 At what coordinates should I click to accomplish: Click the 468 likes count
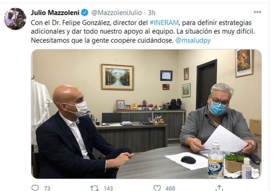(170, 188)
